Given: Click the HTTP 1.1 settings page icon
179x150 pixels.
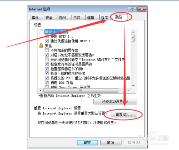Looking at the screenshot, I should click(x=41, y=32).
